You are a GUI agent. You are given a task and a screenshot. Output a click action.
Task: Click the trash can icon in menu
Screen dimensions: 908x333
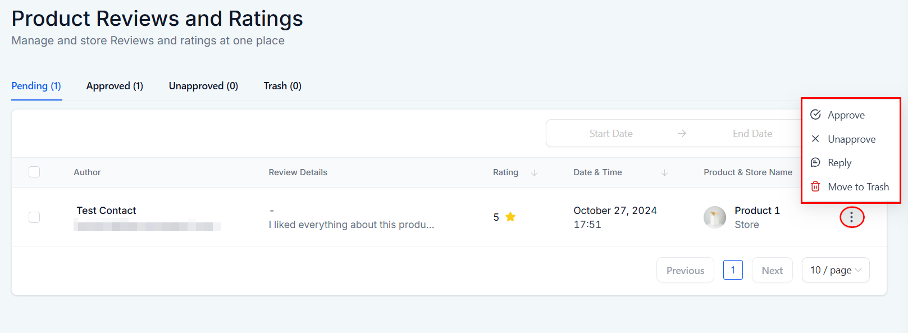815,186
